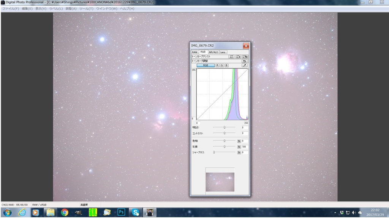Click the network tray icon
Viewport: 389px width, 218px height.
click(348, 213)
